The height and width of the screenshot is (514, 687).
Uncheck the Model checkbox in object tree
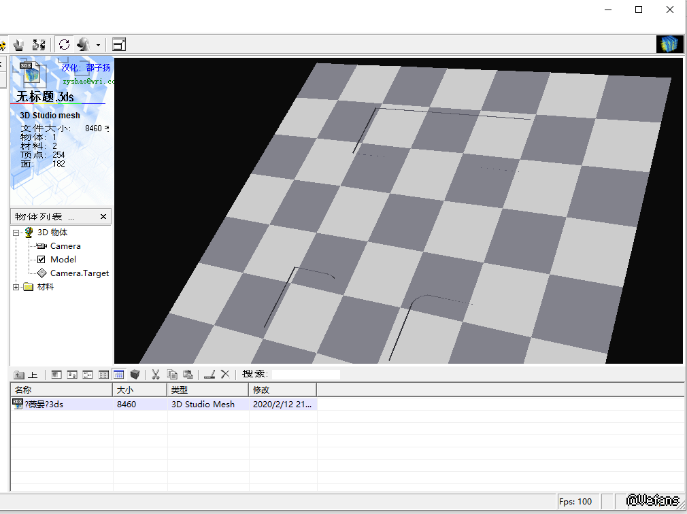[x=41, y=260]
